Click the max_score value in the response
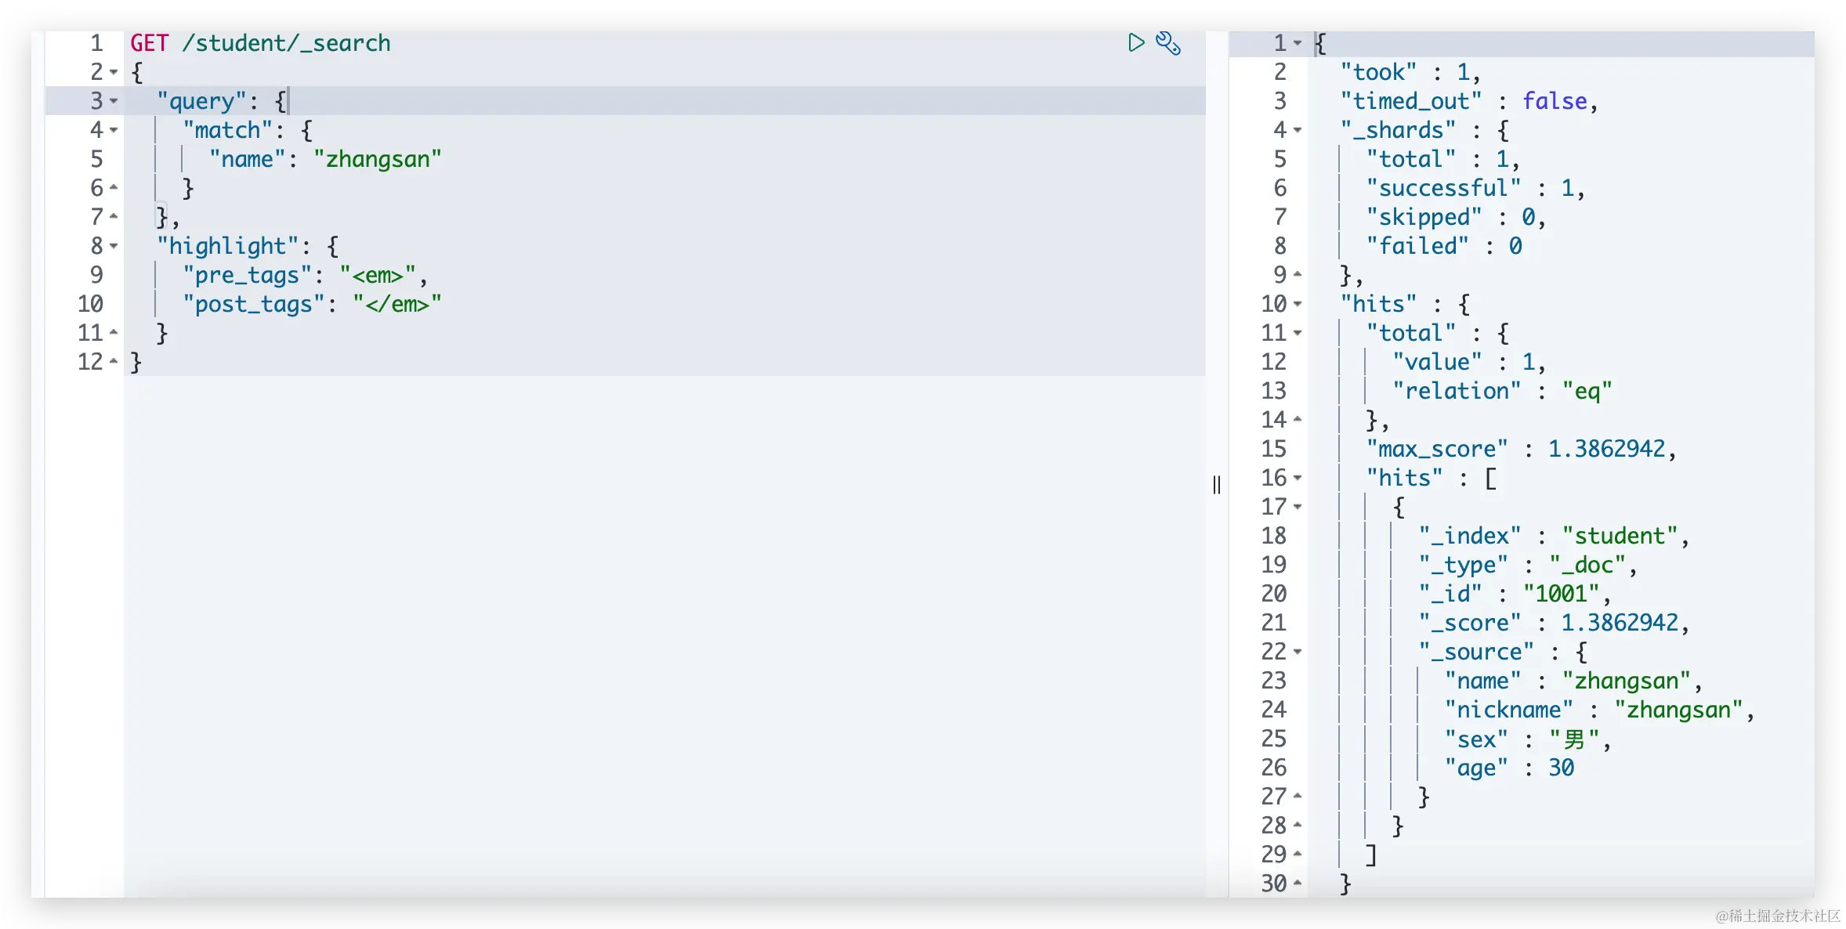1846x929 pixels. coord(1606,449)
